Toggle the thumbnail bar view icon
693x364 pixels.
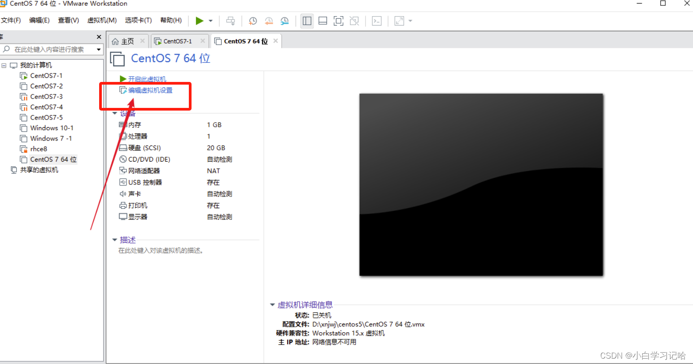pyautogui.click(x=323, y=21)
